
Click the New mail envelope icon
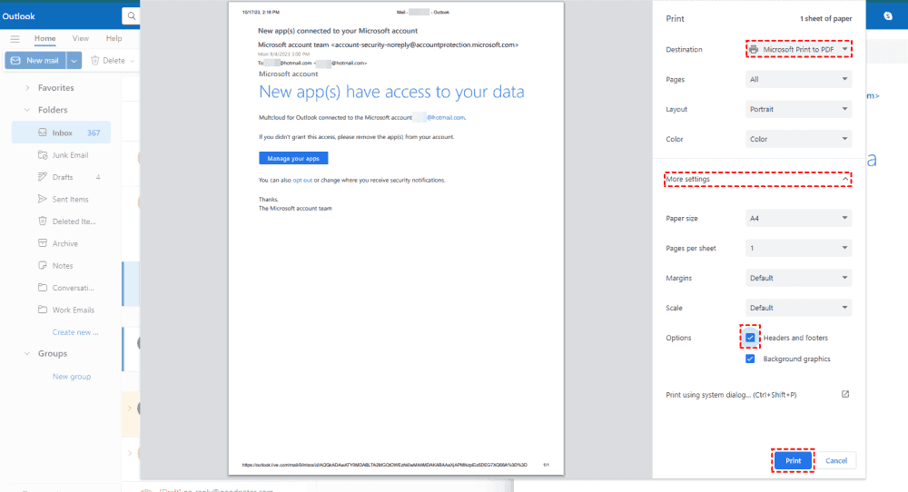coord(15,60)
